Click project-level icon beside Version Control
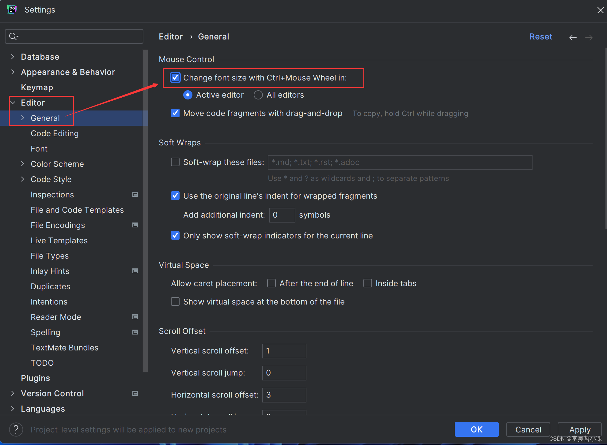 pyautogui.click(x=135, y=393)
